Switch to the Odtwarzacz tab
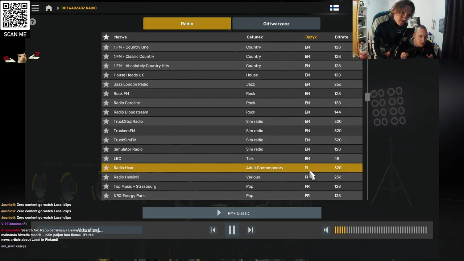 tap(276, 24)
